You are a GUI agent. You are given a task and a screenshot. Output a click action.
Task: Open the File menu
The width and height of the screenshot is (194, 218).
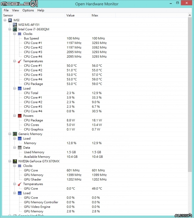(6, 10)
